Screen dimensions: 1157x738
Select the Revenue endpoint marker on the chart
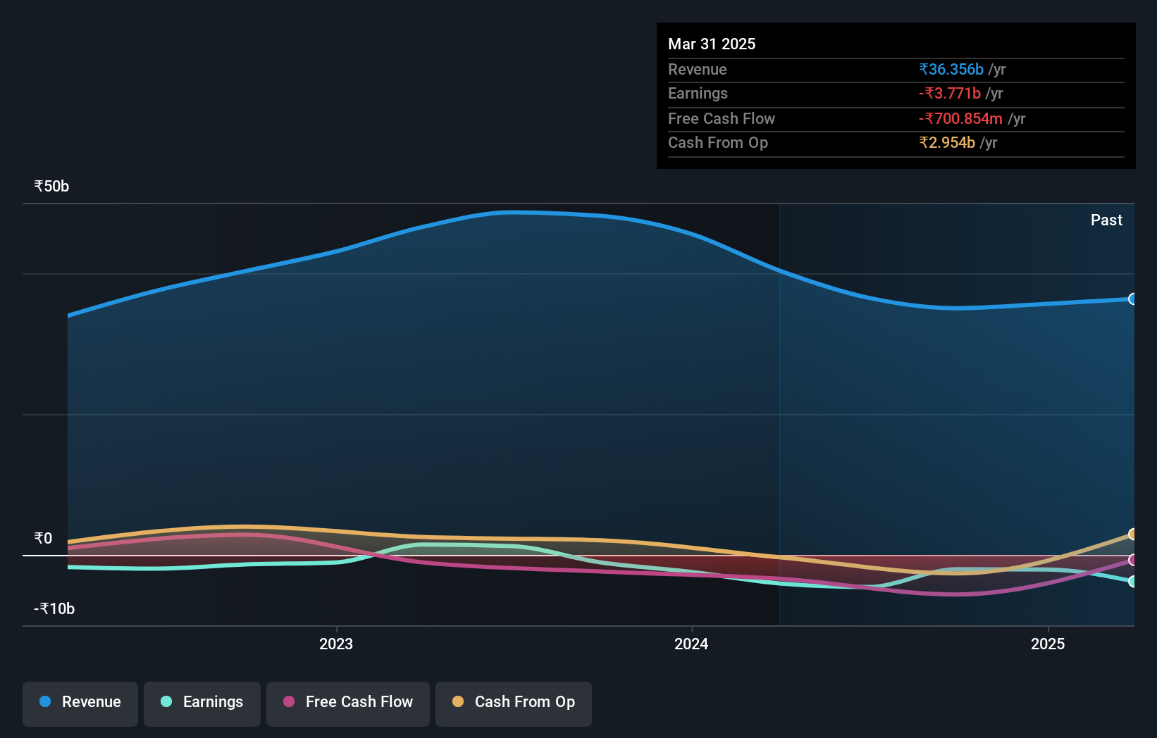[x=1132, y=299]
